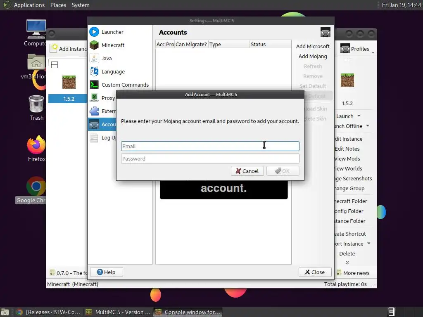Click Add Microsoft account button

click(313, 46)
